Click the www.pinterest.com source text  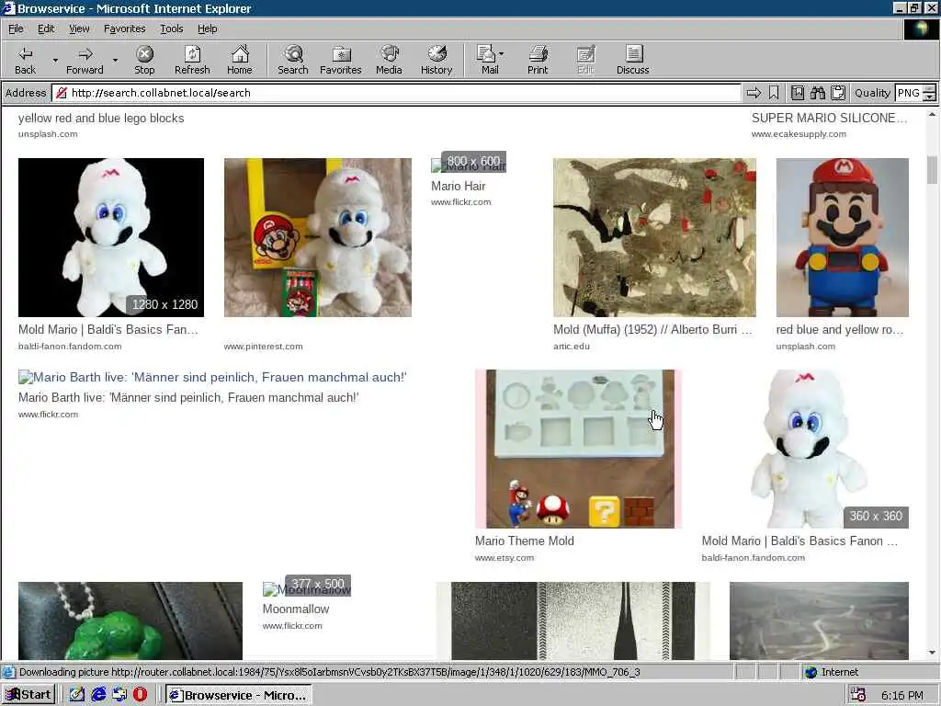[263, 347]
